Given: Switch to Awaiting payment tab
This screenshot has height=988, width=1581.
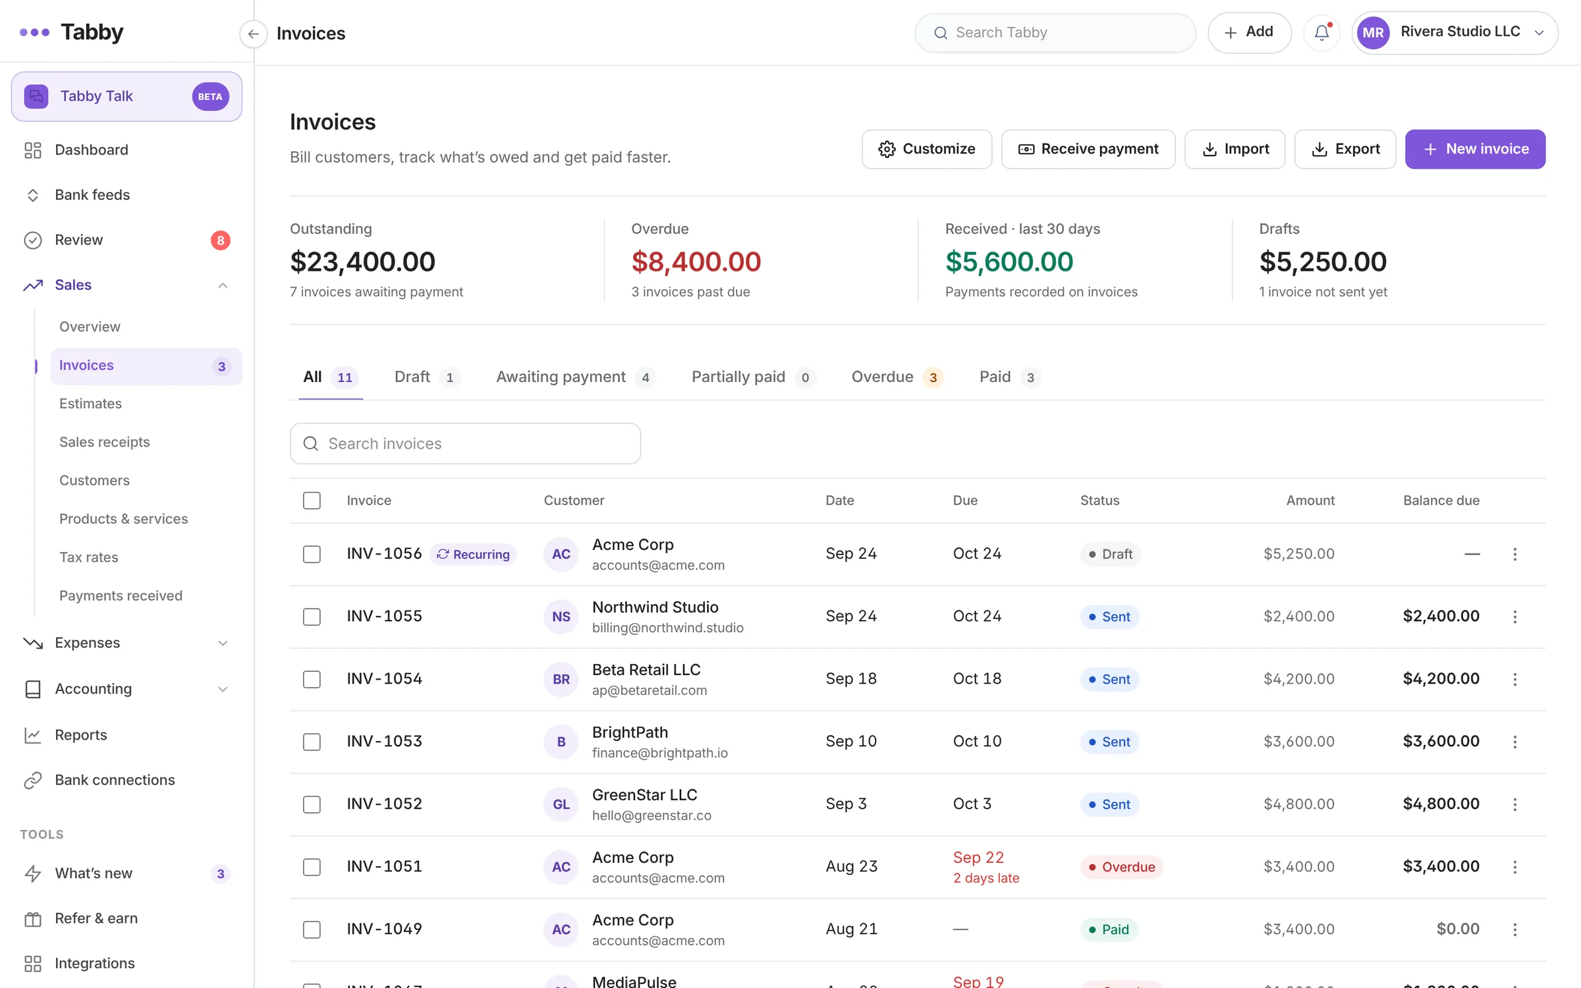Looking at the screenshot, I should click(575, 377).
